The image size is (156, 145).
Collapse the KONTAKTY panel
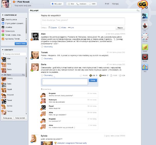[x=3, y=50]
